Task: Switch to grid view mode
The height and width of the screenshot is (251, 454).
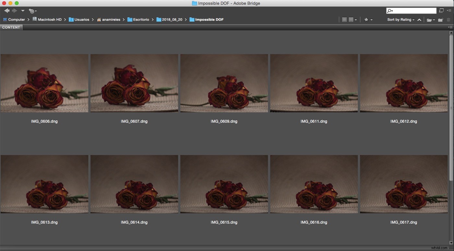Action: (x=344, y=19)
